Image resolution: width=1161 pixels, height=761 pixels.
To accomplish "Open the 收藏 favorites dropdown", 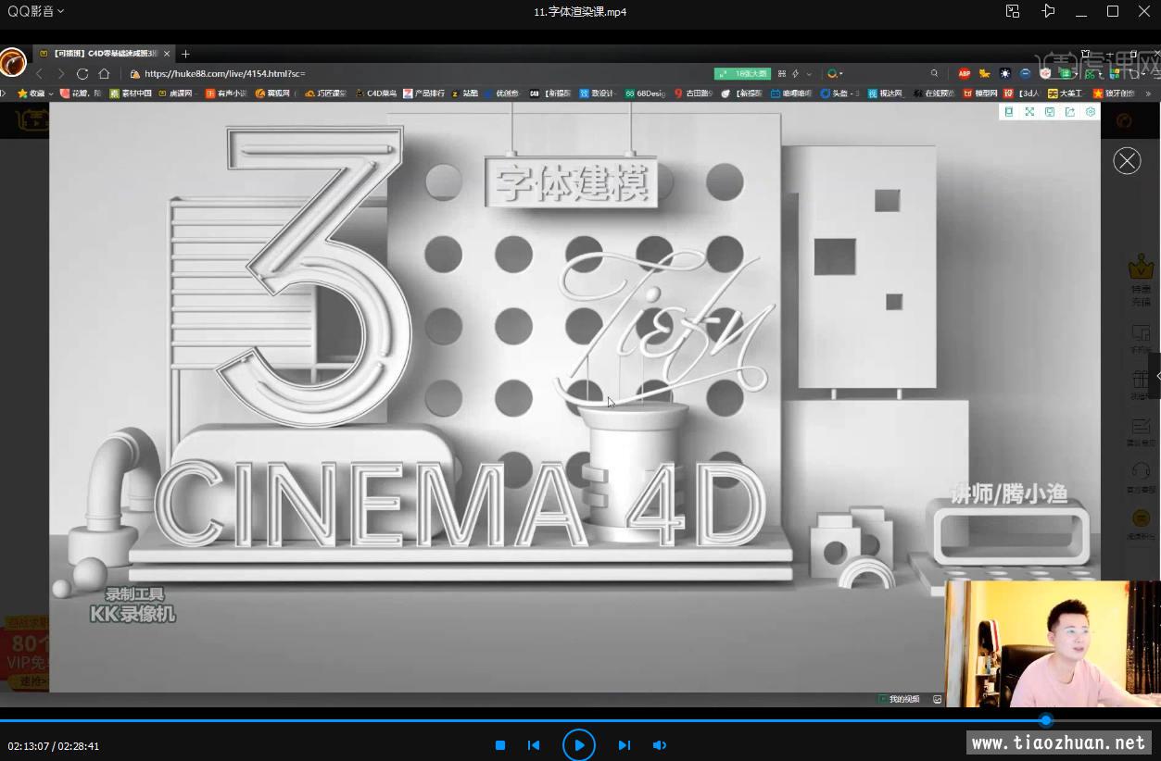I will [34, 94].
